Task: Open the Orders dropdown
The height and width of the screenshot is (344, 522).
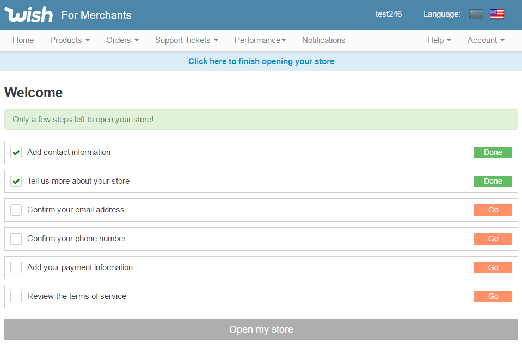Action: tap(122, 40)
